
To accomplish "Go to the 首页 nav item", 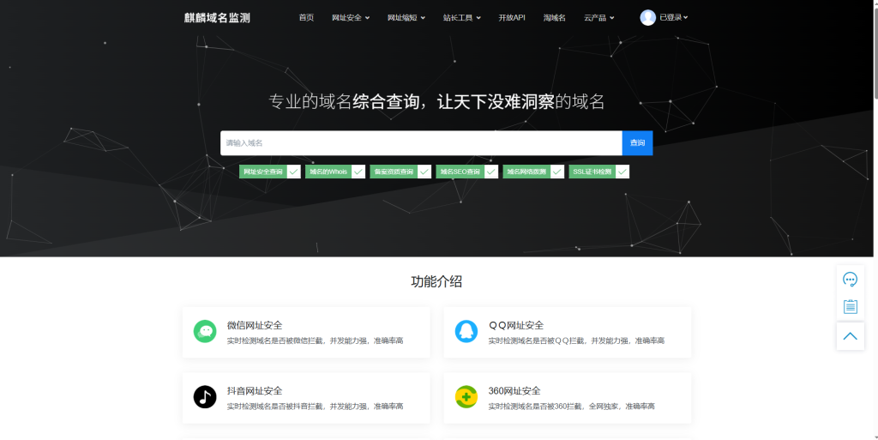I will coord(306,18).
